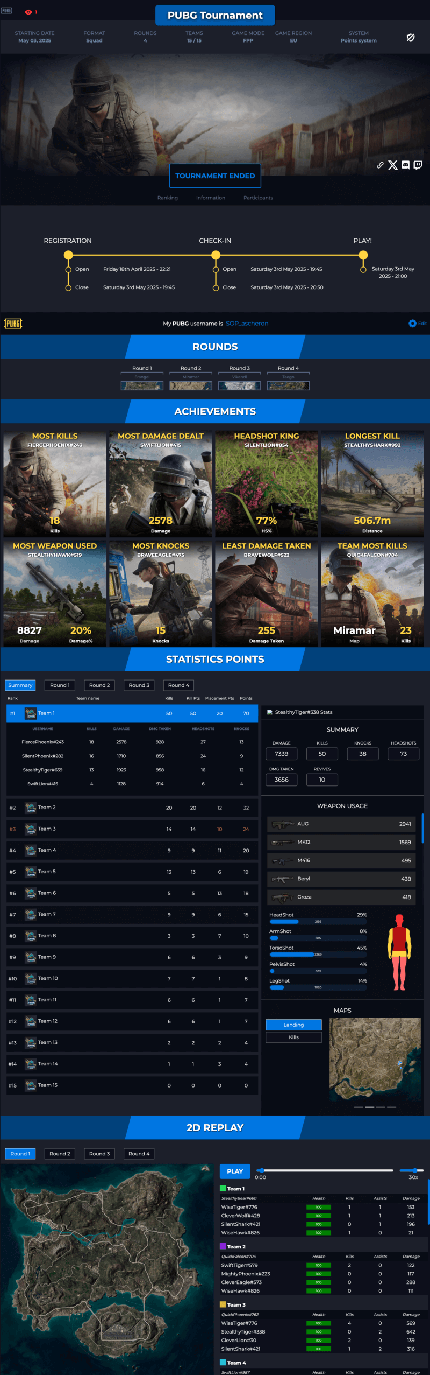Select Round 3 tab in Statistics Points

(139, 685)
